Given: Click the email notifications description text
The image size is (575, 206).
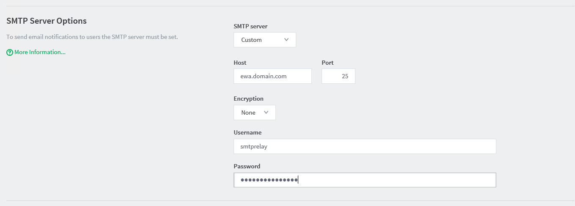Looking at the screenshot, I should 92,37.
